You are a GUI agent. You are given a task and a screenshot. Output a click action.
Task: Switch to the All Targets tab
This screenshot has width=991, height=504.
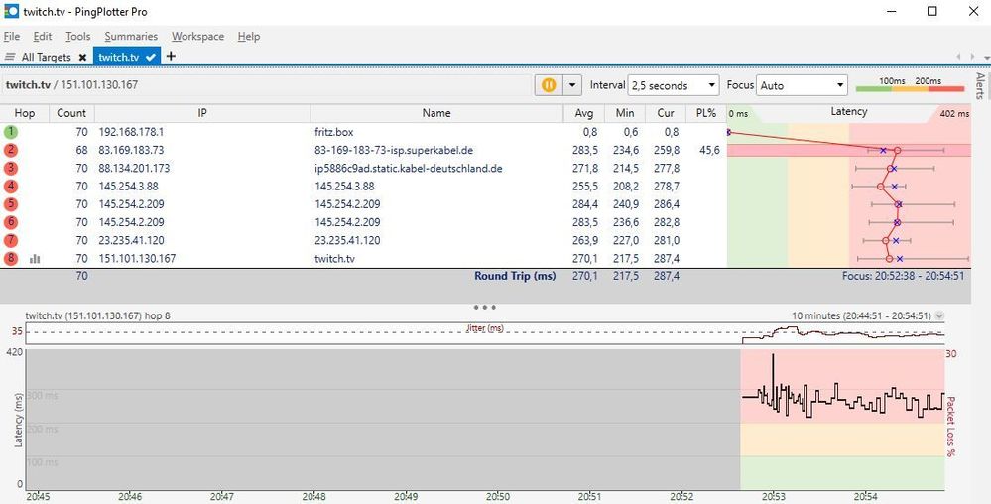[x=47, y=57]
